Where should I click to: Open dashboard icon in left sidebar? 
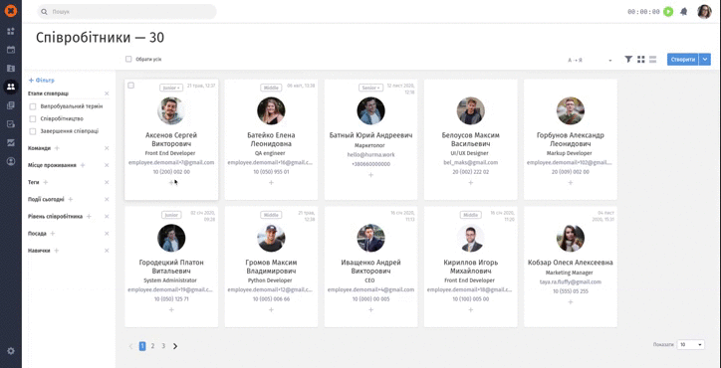point(11,31)
